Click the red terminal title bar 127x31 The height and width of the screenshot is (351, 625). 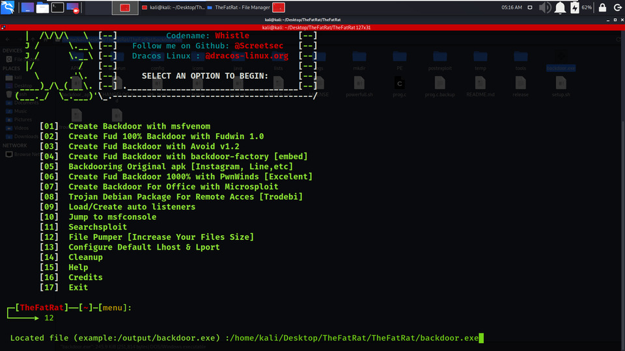316,27
